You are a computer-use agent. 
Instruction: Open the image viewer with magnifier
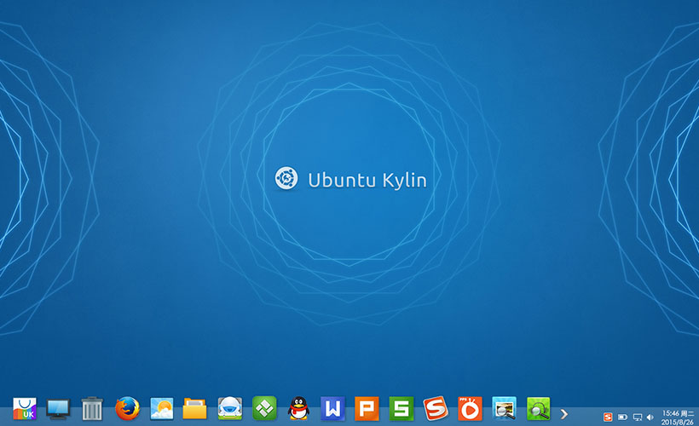coord(504,409)
